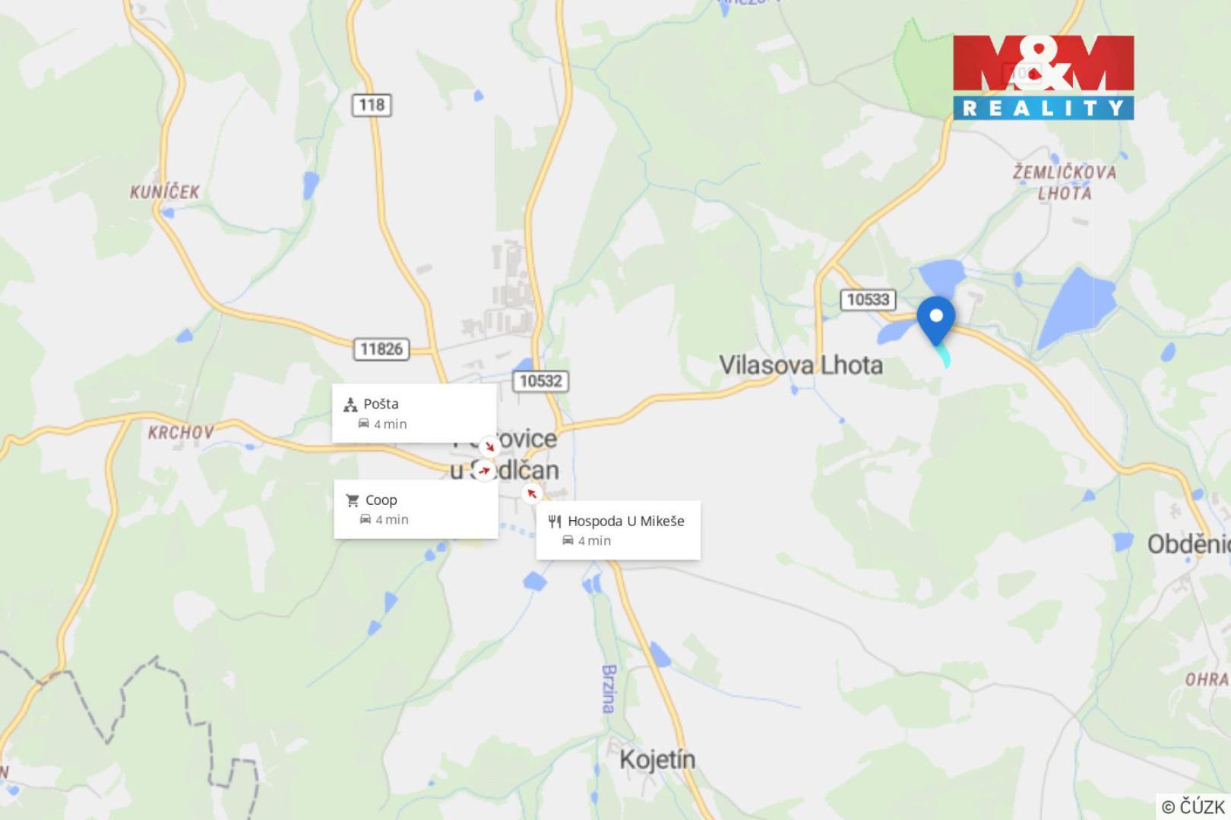Viewport: 1231px width, 820px height.
Task: Click the post office icon beside Pošta
Action: click(x=350, y=405)
